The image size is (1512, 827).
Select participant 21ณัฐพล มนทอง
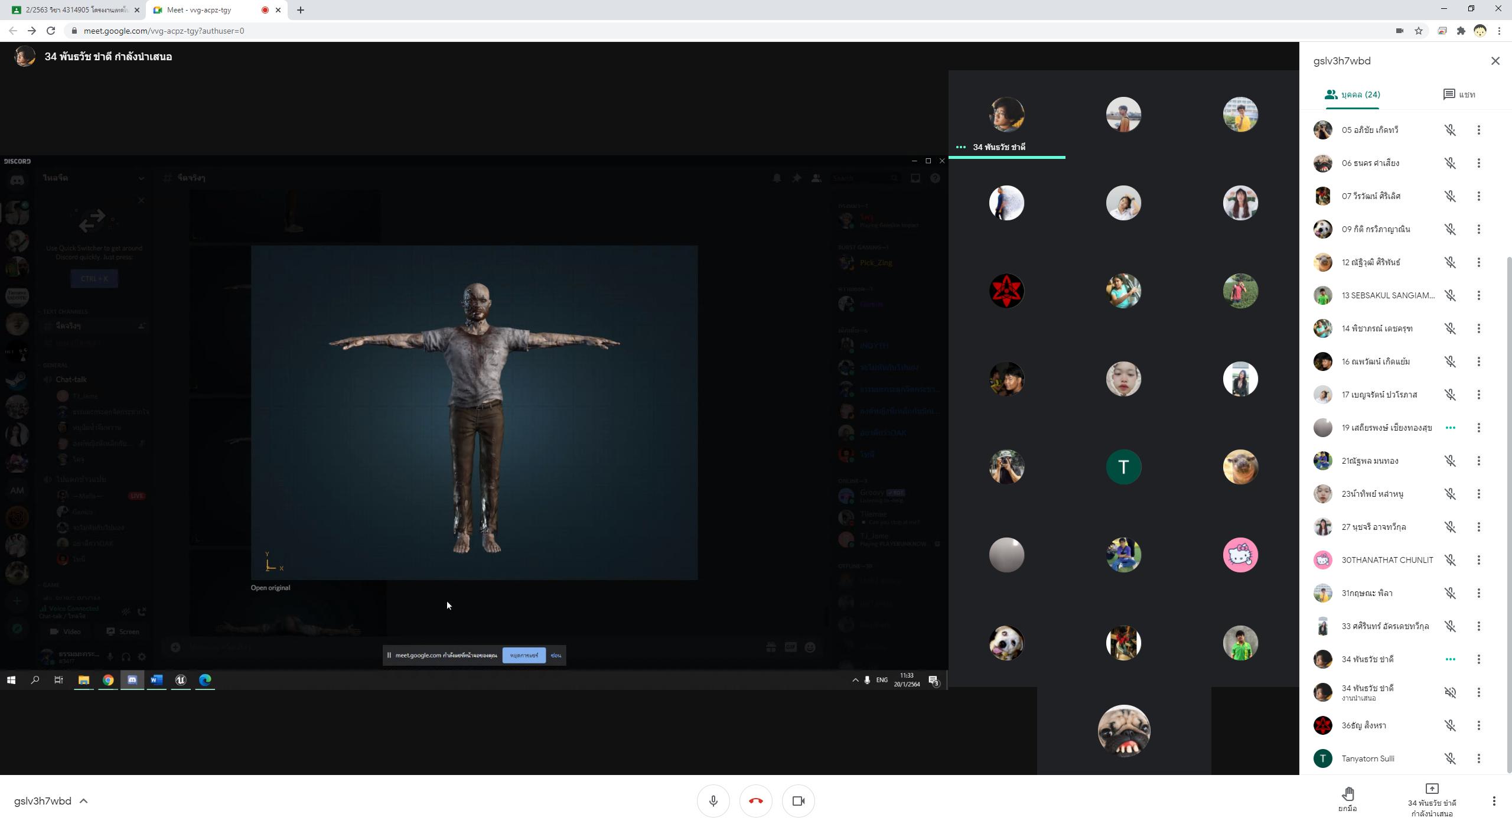(x=1403, y=461)
